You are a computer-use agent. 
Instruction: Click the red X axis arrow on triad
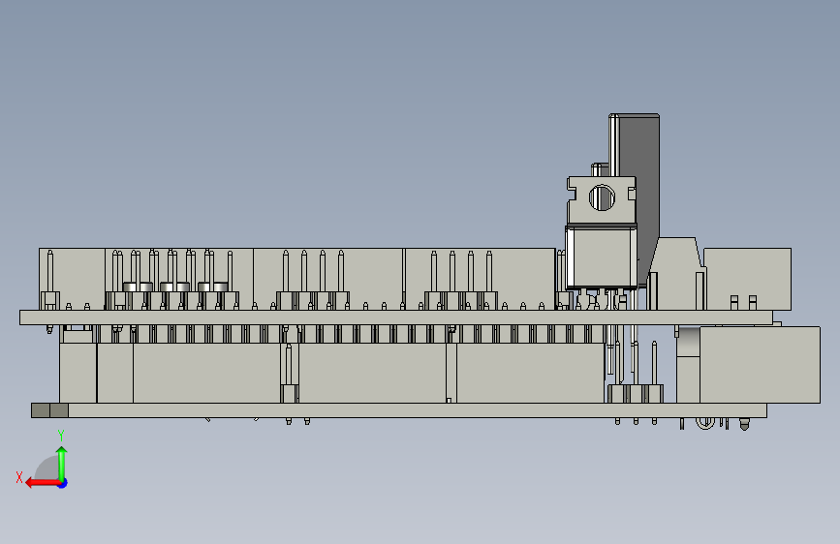pyautogui.click(x=43, y=483)
